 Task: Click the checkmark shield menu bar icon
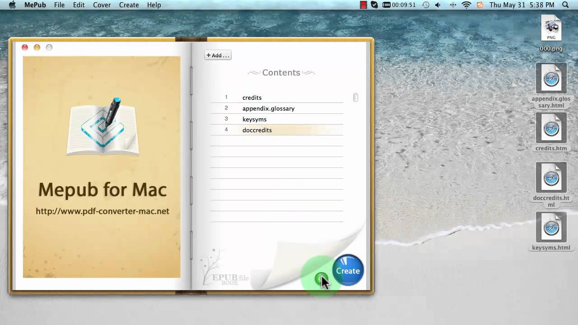374,5
